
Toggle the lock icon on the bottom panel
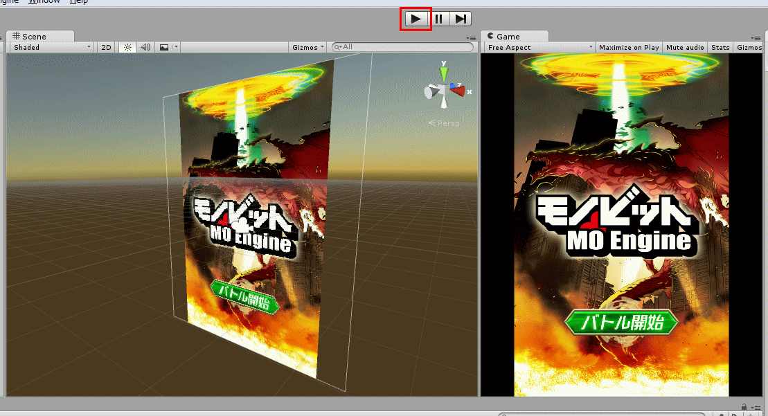point(744,407)
